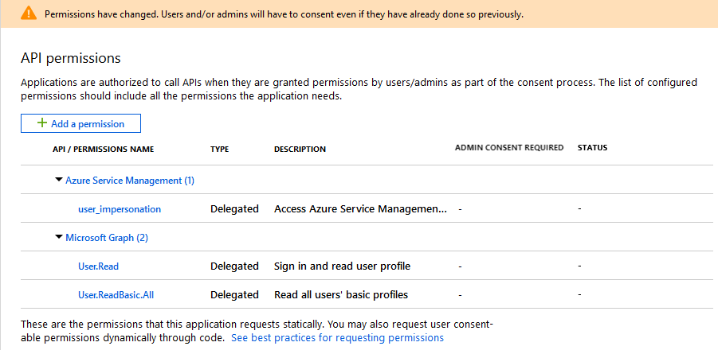Open the Azure Service Management (1) link
718x350 pixels.
pyautogui.click(x=130, y=181)
